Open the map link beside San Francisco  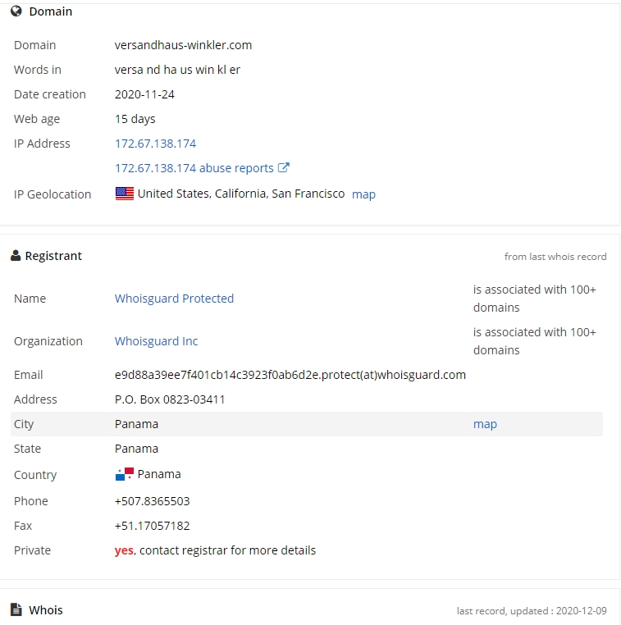363,194
